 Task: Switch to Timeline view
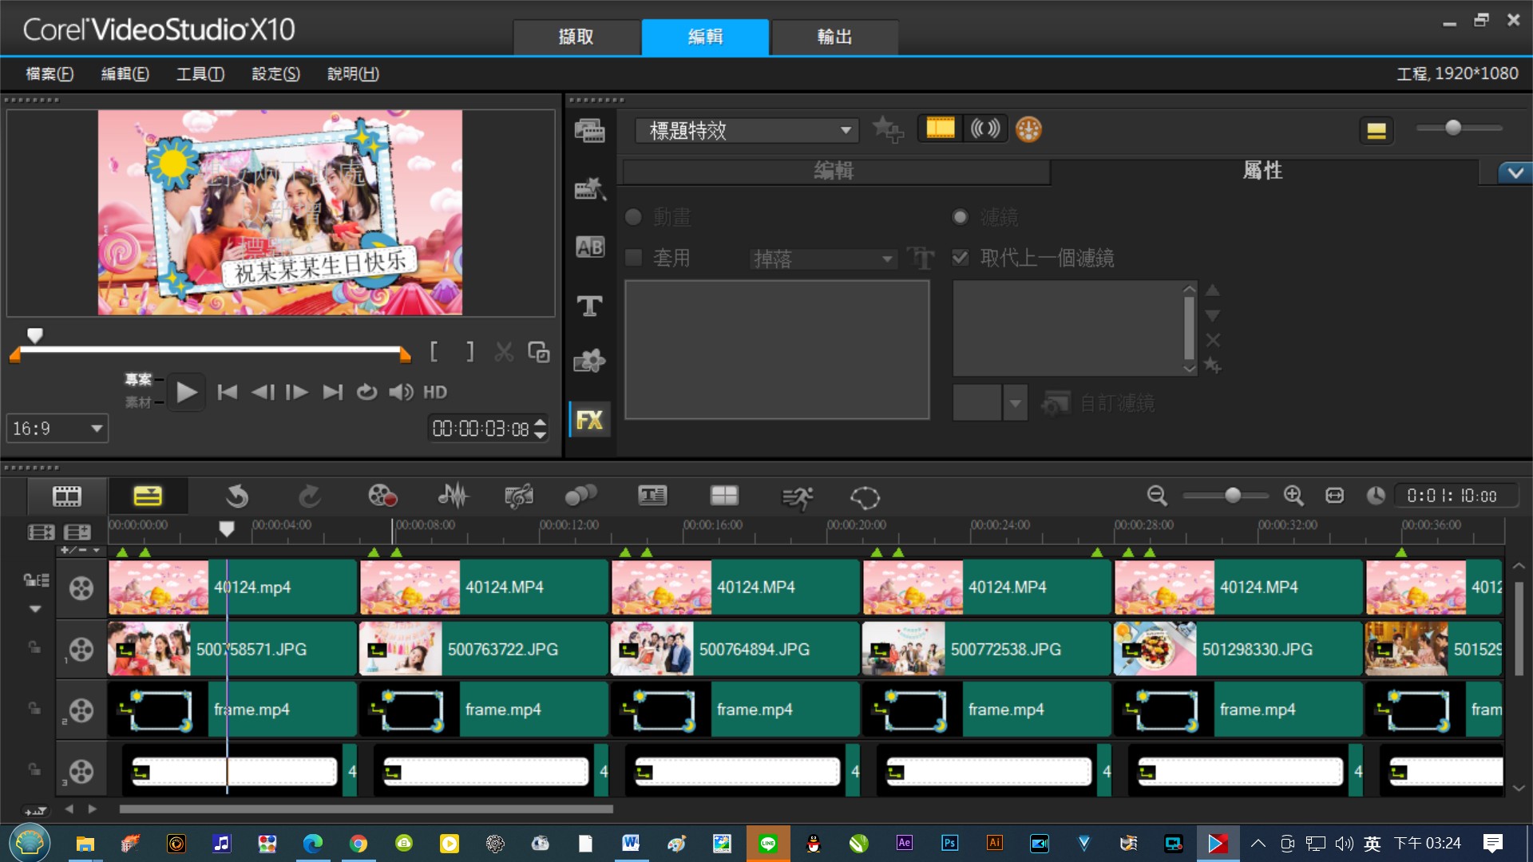(148, 496)
